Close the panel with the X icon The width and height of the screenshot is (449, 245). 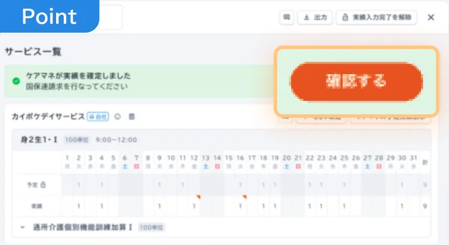(x=431, y=17)
